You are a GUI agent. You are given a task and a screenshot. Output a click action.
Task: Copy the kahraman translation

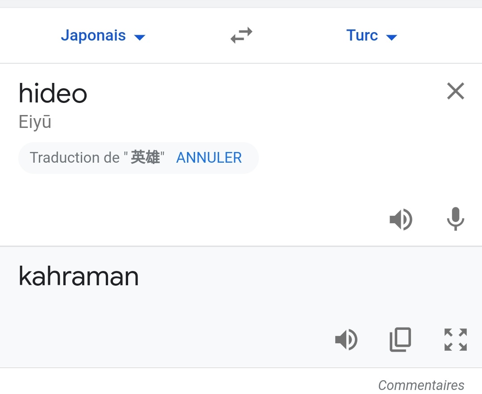click(x=400, y=340)
